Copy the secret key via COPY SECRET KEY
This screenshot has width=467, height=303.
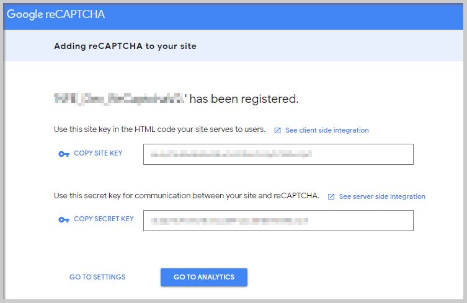click(104, 219)
